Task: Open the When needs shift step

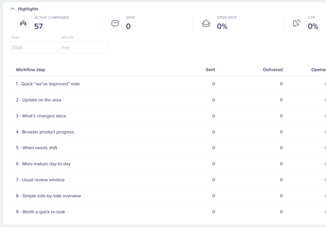Action: [37, 148]
